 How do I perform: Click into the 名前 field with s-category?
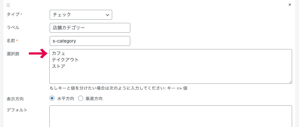[90, 41]
